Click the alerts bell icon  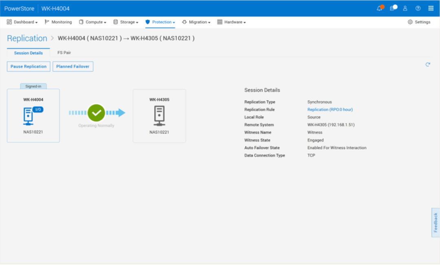click(380, 9)
